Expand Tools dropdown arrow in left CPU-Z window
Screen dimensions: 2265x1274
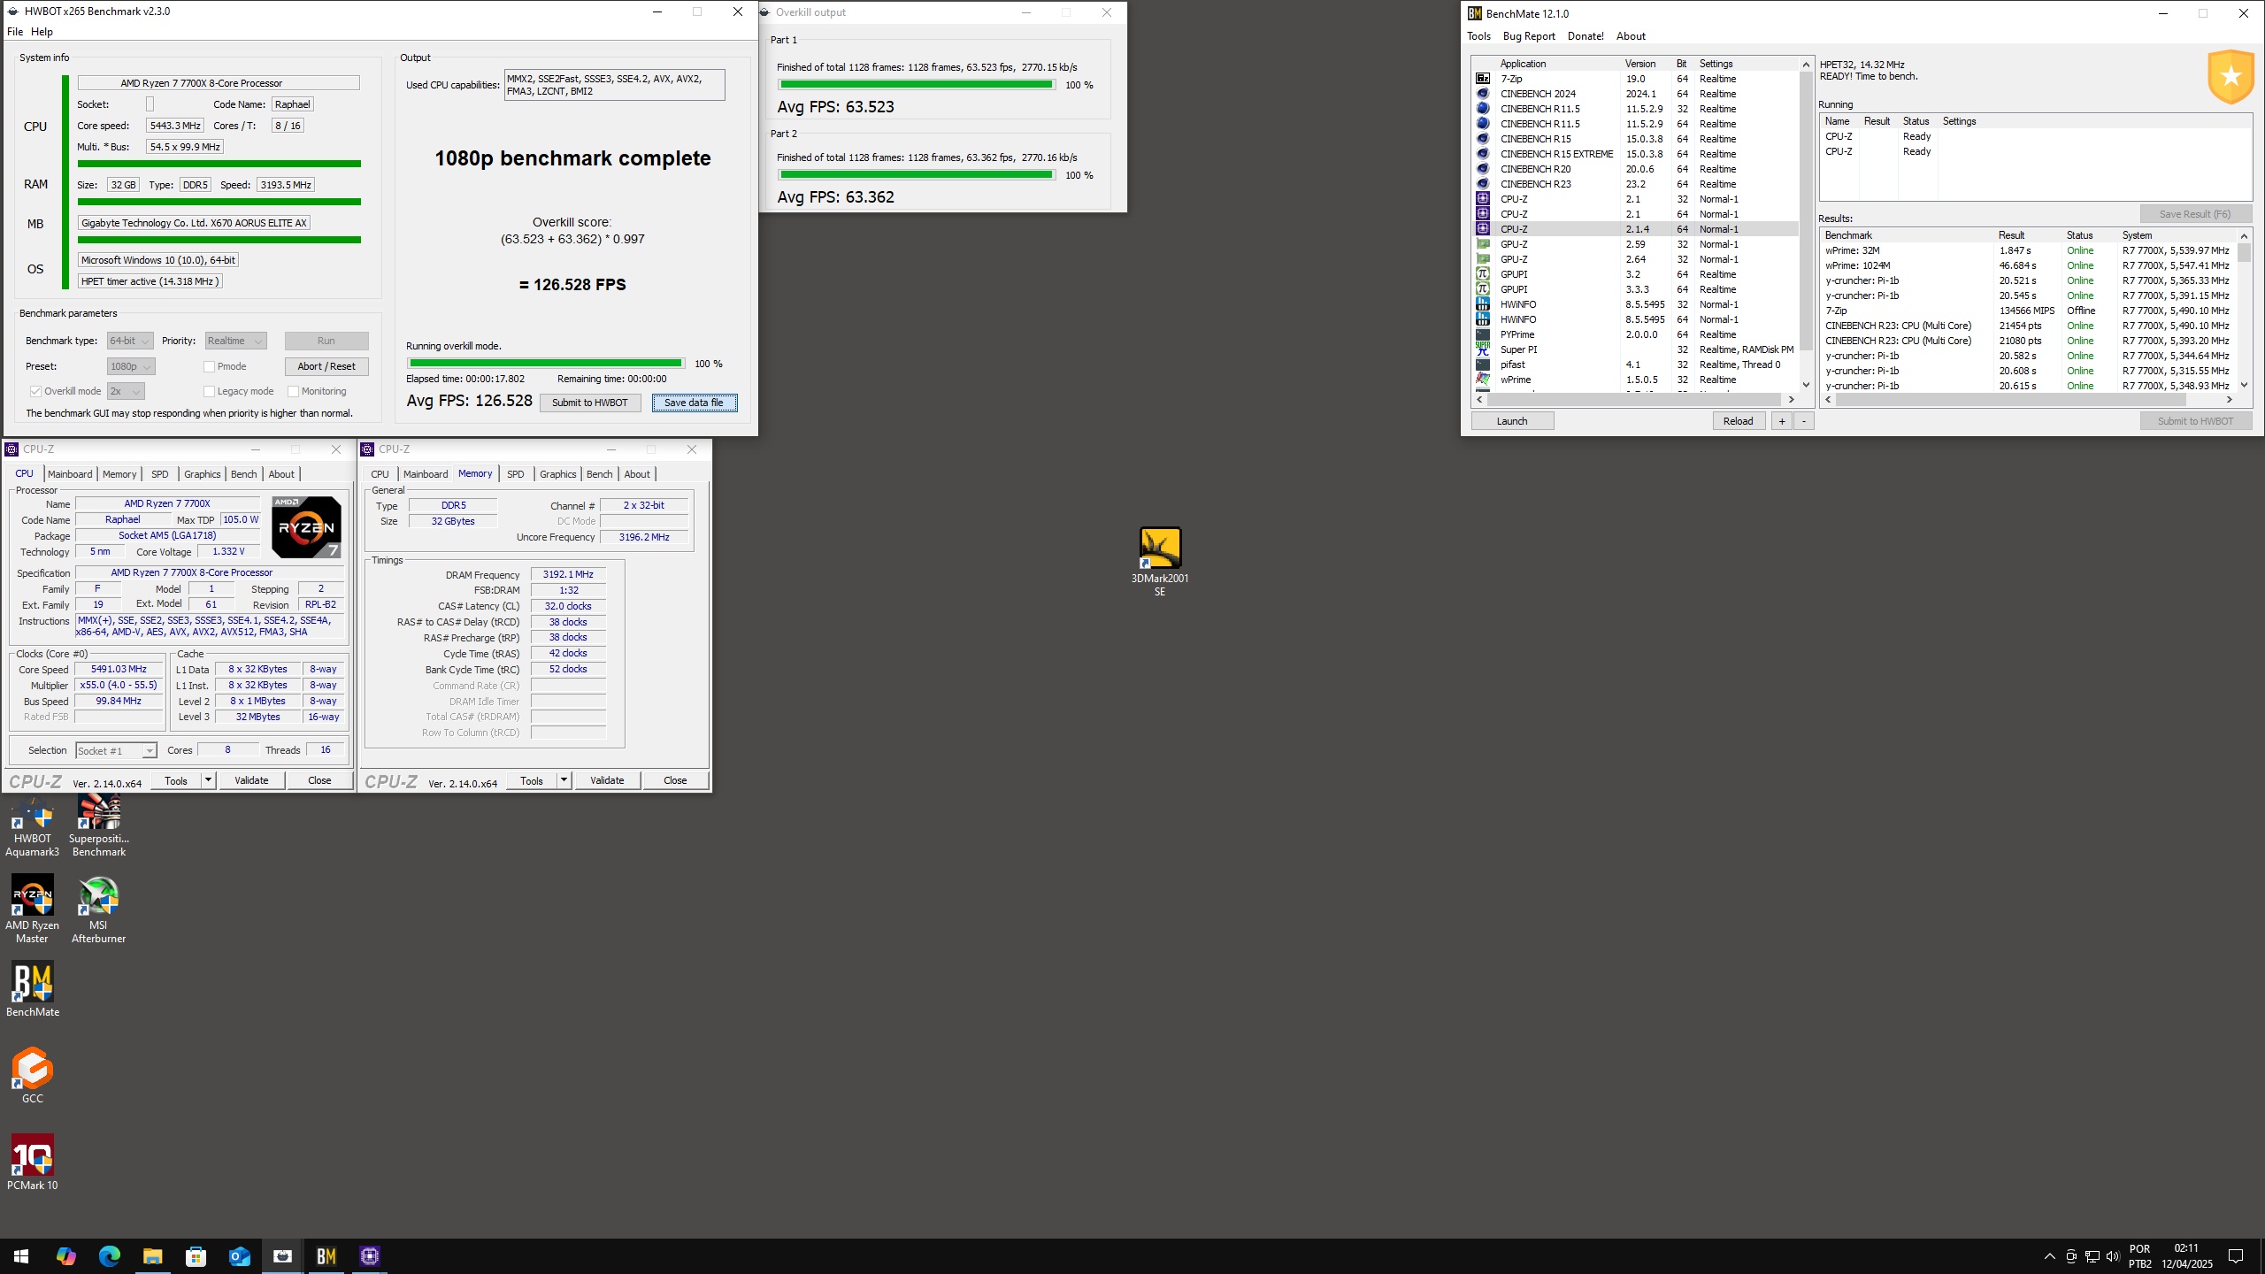click(x=208, y=780)
